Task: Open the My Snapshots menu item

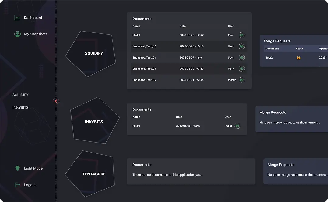Action: [x=36, y=34]
